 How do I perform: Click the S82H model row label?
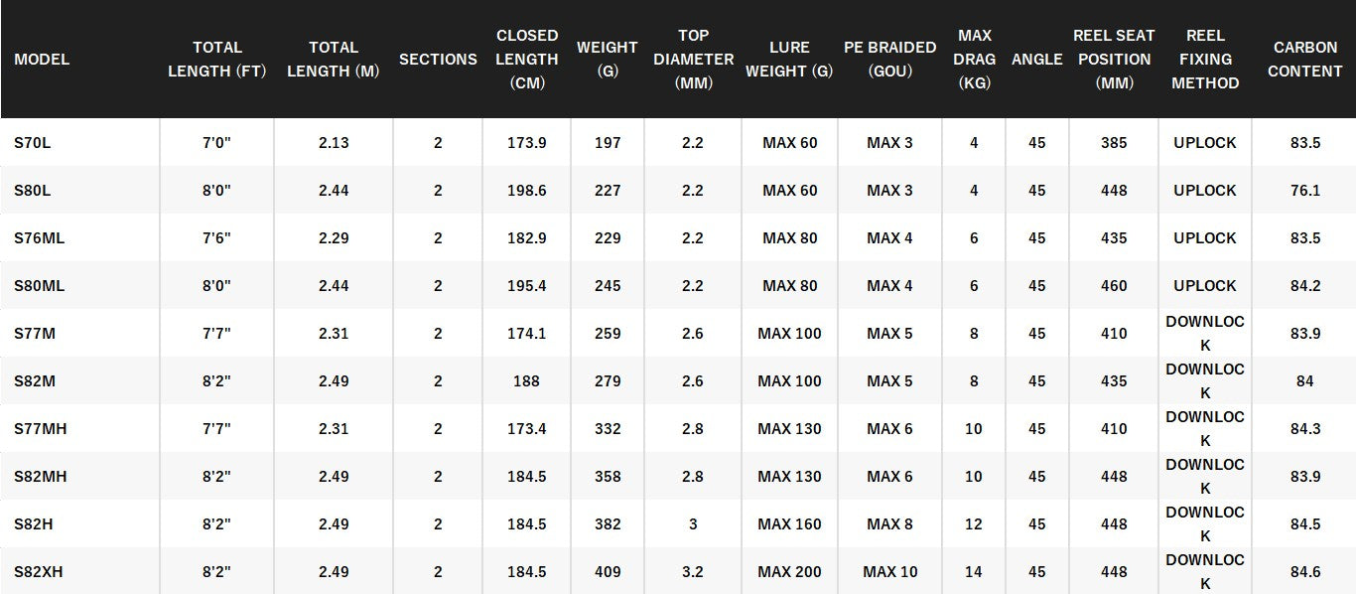[36, 524]
